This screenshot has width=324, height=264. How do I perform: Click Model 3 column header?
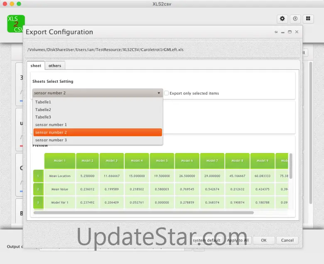point(112,160)
